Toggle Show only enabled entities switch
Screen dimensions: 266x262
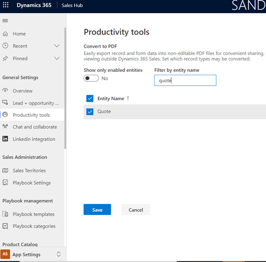click(x=91, y=78)
